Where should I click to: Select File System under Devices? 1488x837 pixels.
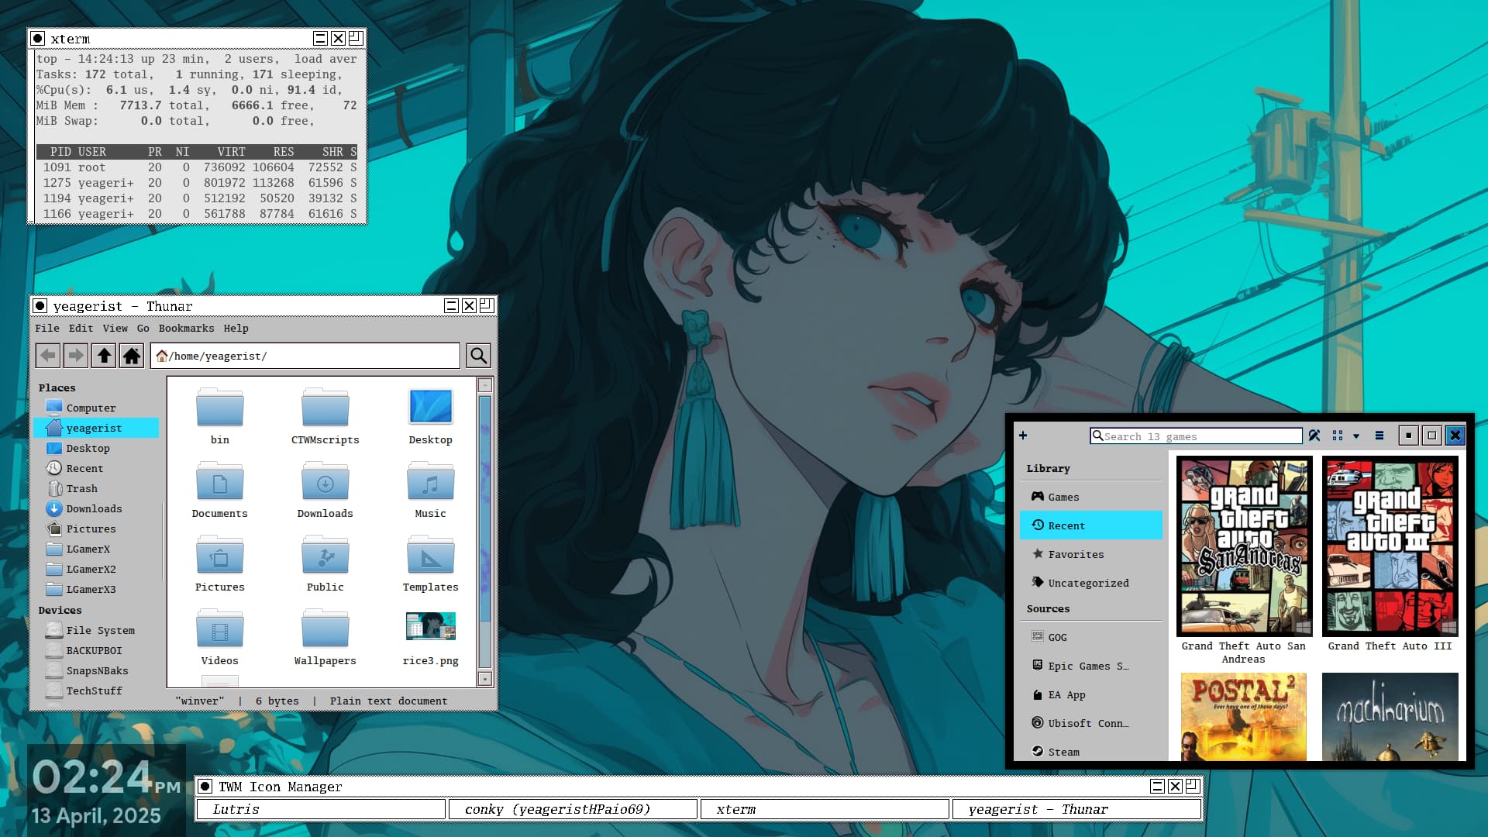97,630
